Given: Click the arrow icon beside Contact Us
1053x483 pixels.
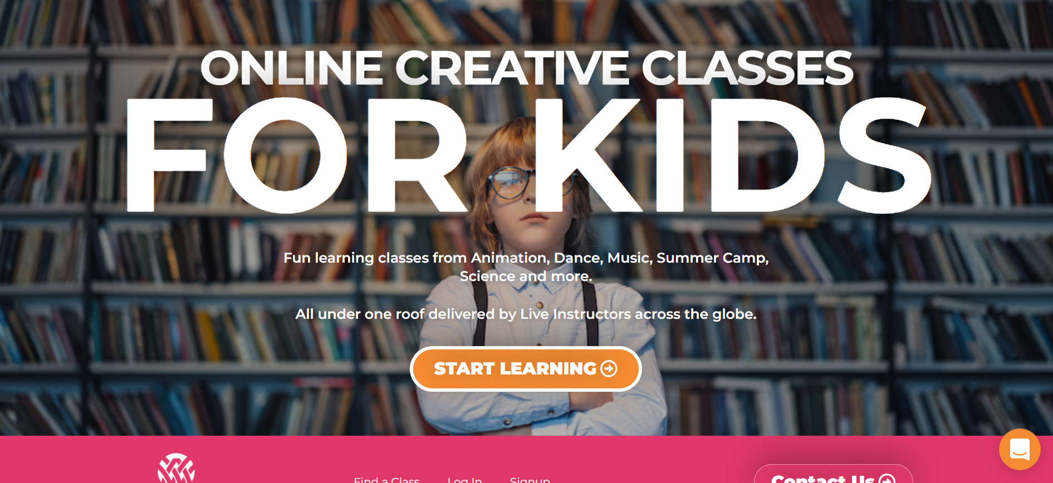Looking at the screenshot, I should [887, 479].
